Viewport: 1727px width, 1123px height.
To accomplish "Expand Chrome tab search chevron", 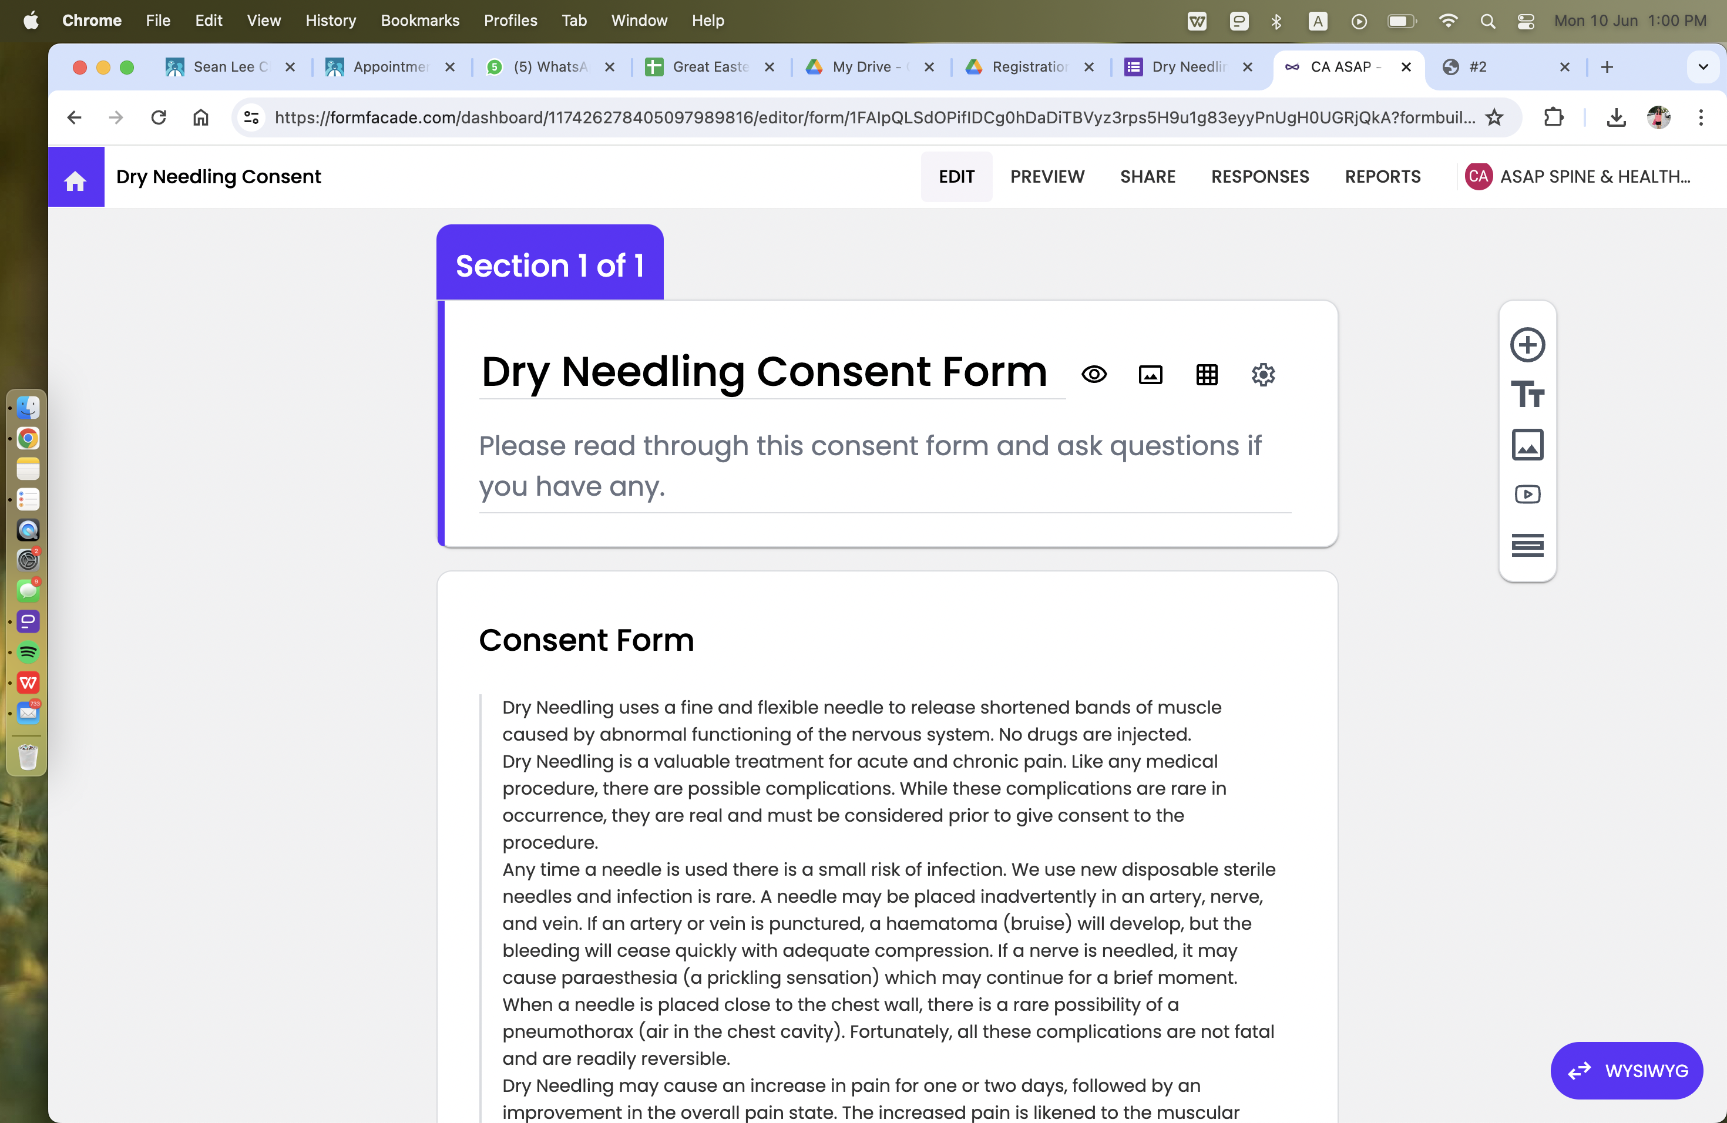I will click(1703, 68).
